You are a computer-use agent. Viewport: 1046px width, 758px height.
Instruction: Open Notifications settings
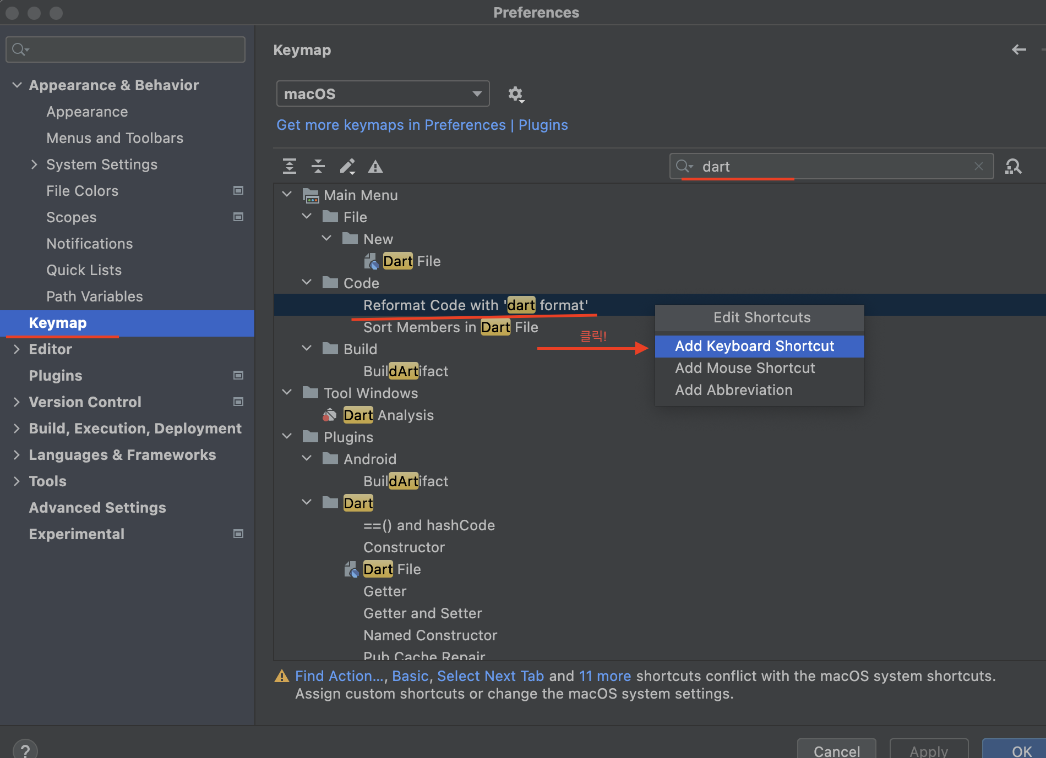point(89,244)
